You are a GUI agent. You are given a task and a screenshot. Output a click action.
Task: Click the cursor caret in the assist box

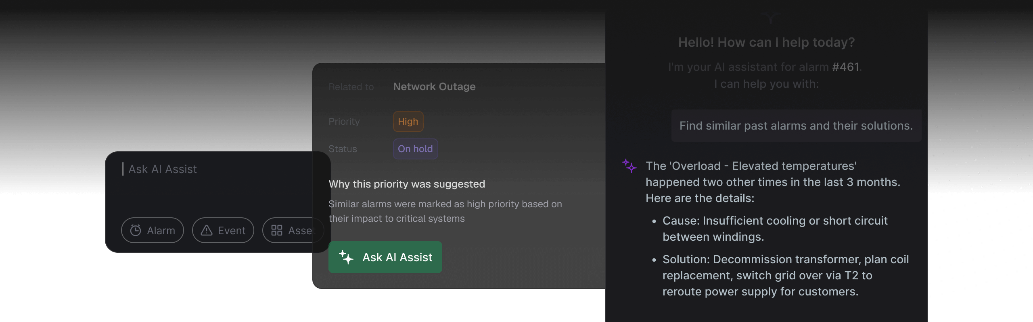point(123,169)
